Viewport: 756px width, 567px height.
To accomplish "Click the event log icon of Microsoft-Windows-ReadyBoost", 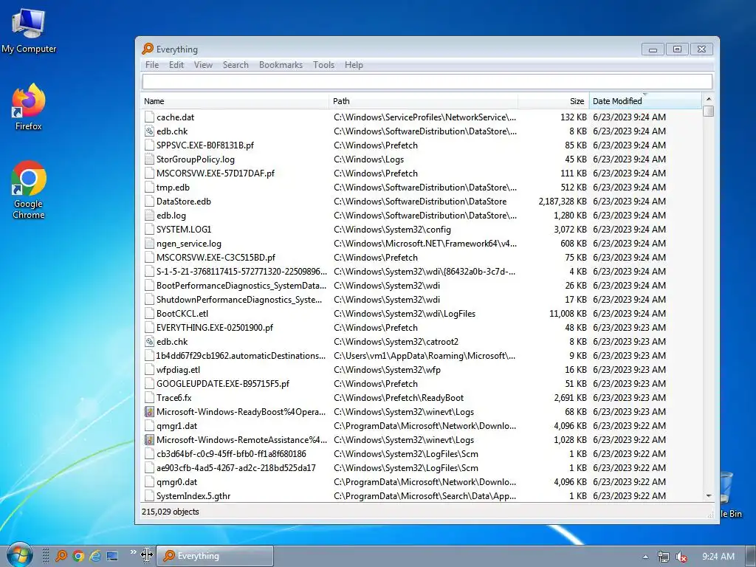I will pos(149,412).
